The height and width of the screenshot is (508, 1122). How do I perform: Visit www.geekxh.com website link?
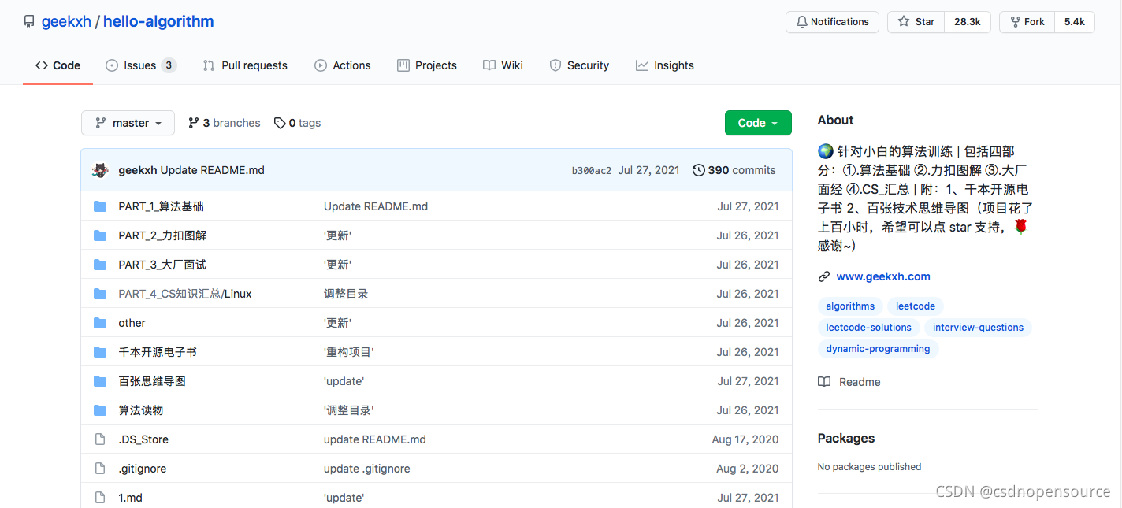point(883,276)
